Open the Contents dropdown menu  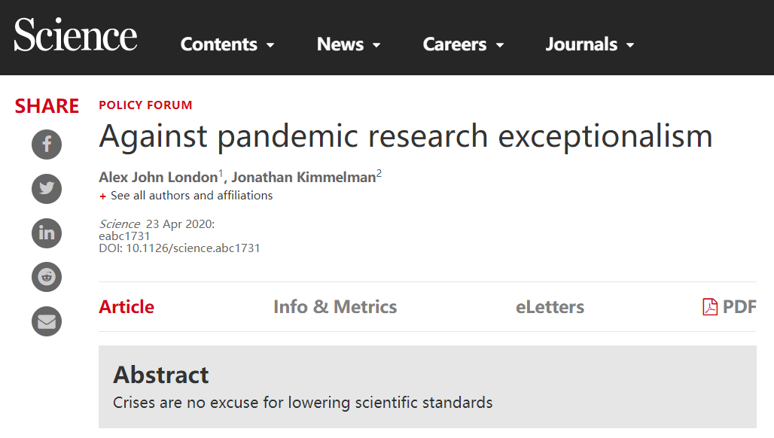(x=227, y=44)
